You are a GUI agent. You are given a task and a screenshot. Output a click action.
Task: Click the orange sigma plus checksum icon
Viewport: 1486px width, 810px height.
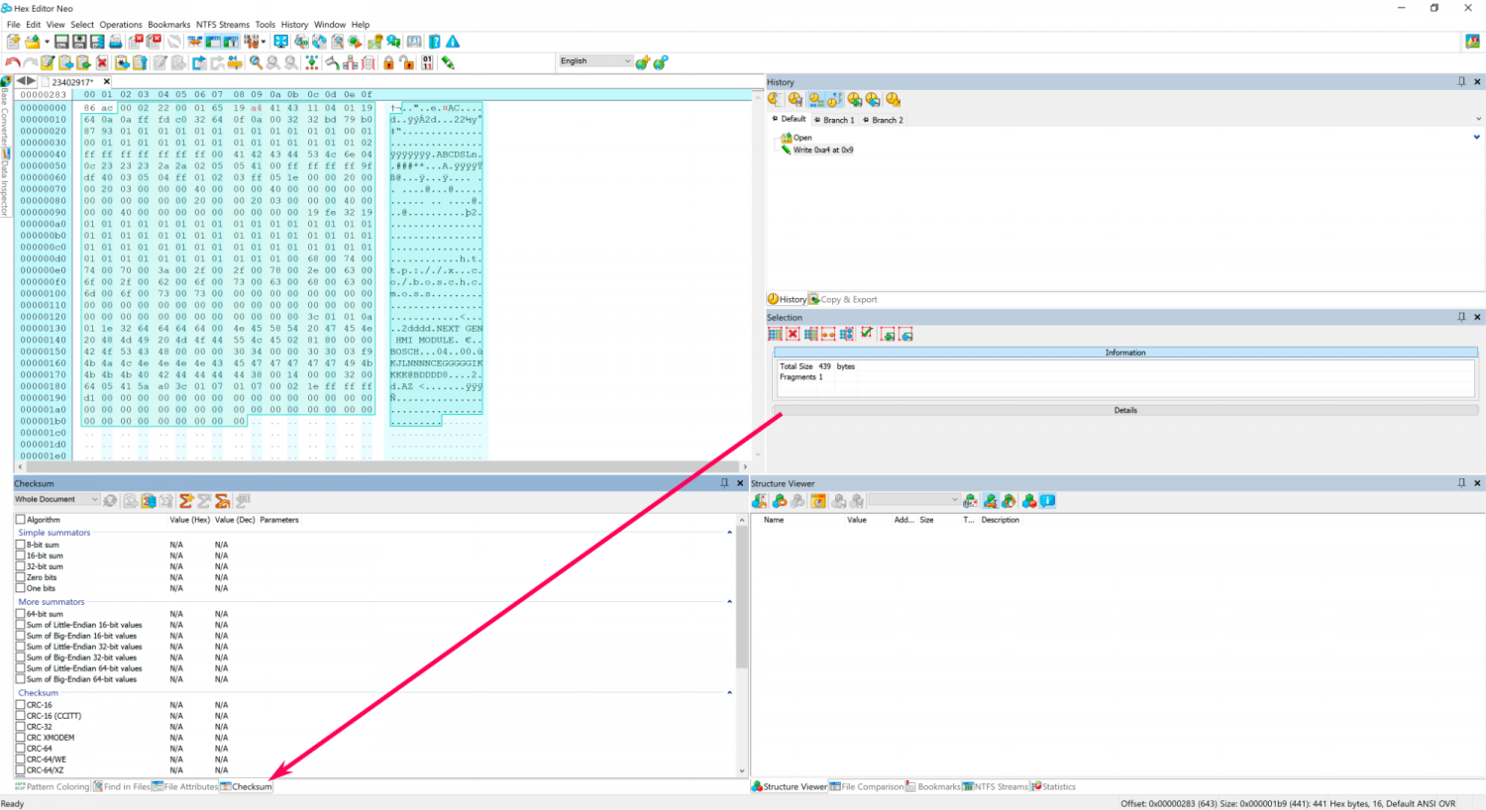(185, 500)
